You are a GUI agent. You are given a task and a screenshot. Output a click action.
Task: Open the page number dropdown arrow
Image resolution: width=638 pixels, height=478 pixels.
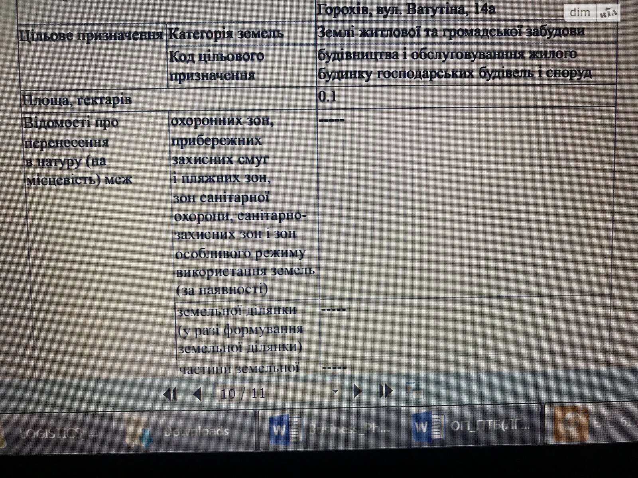pos(335,392)
